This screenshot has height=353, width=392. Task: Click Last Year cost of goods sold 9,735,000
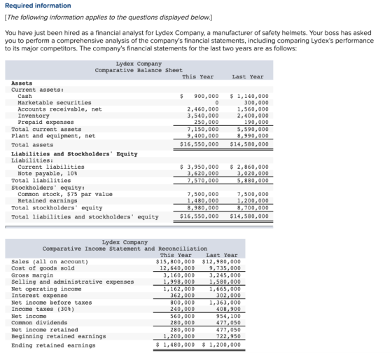pos(225,268)
